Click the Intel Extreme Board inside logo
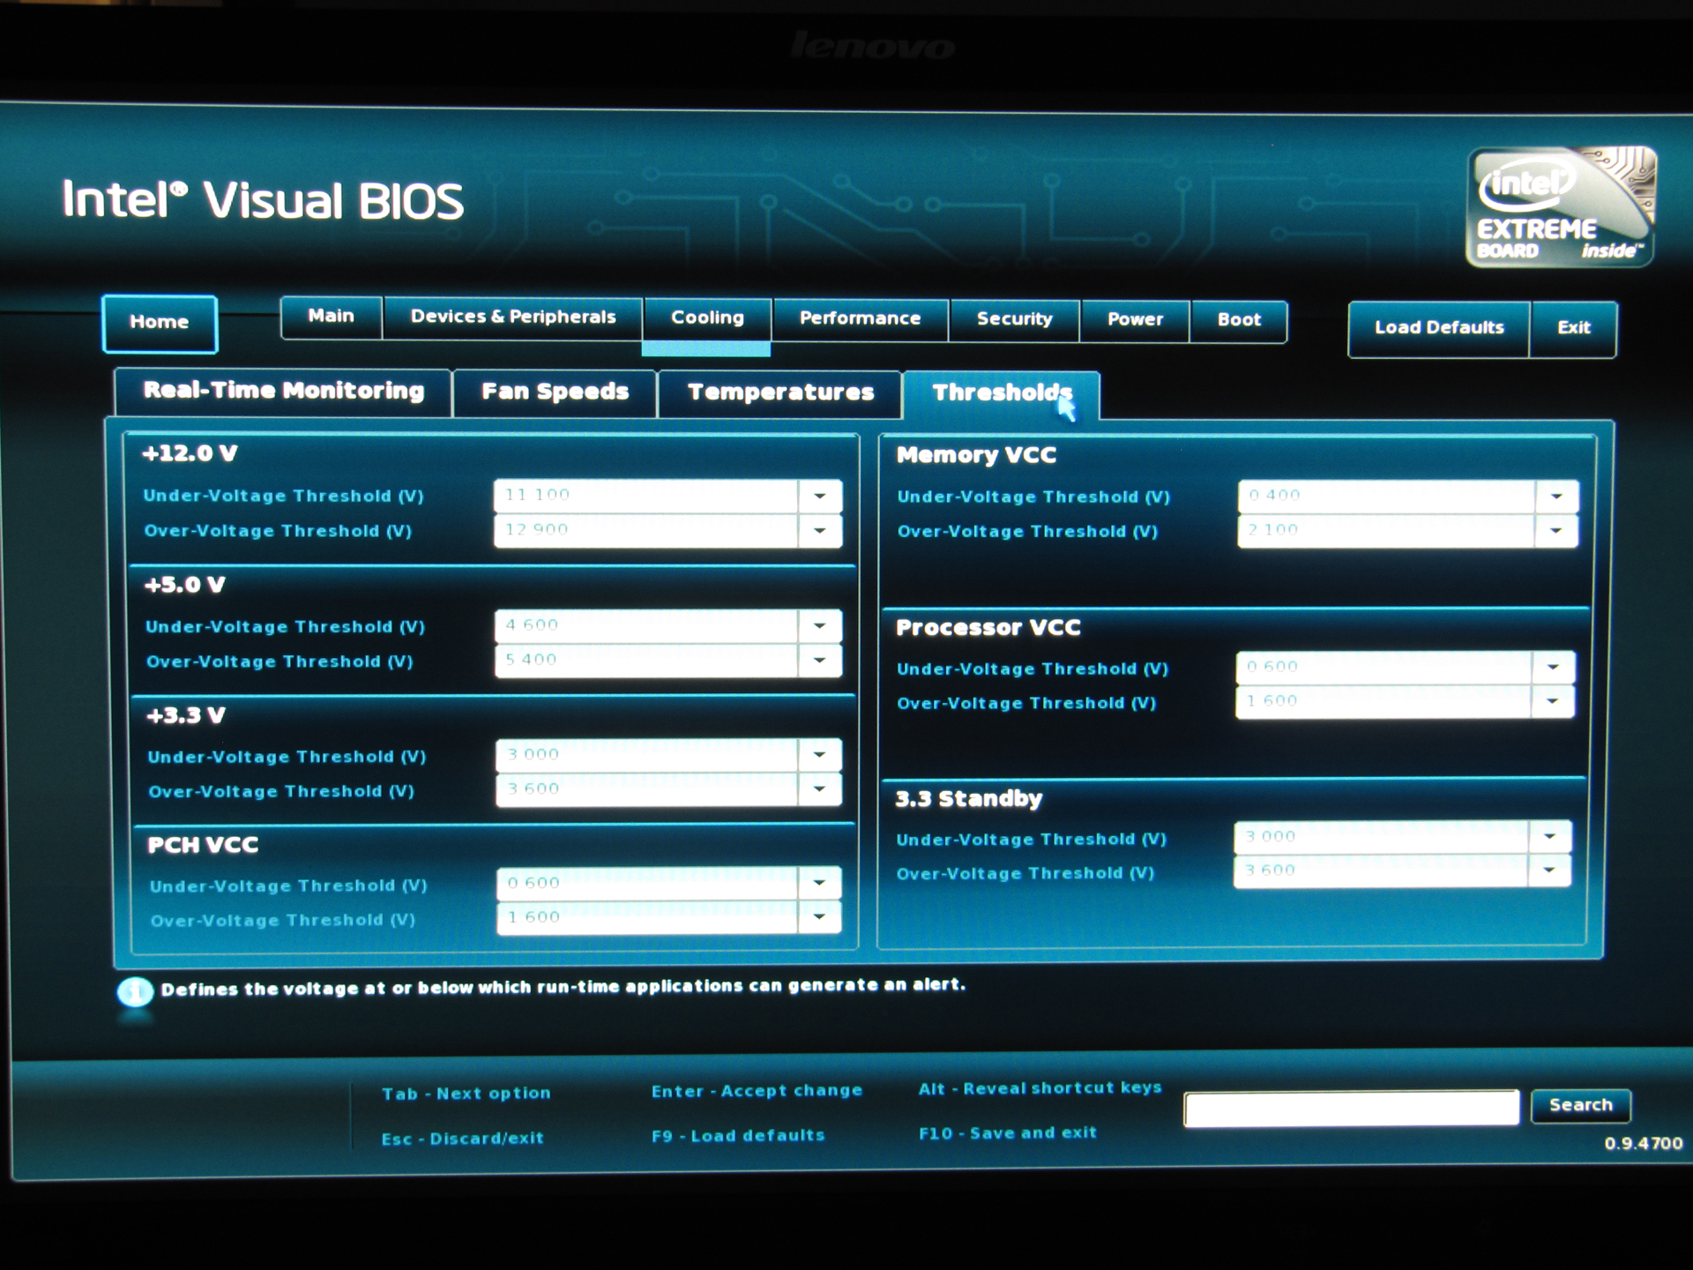1693x1270 pixels. pyautogui.click(x=1561, y=206)
